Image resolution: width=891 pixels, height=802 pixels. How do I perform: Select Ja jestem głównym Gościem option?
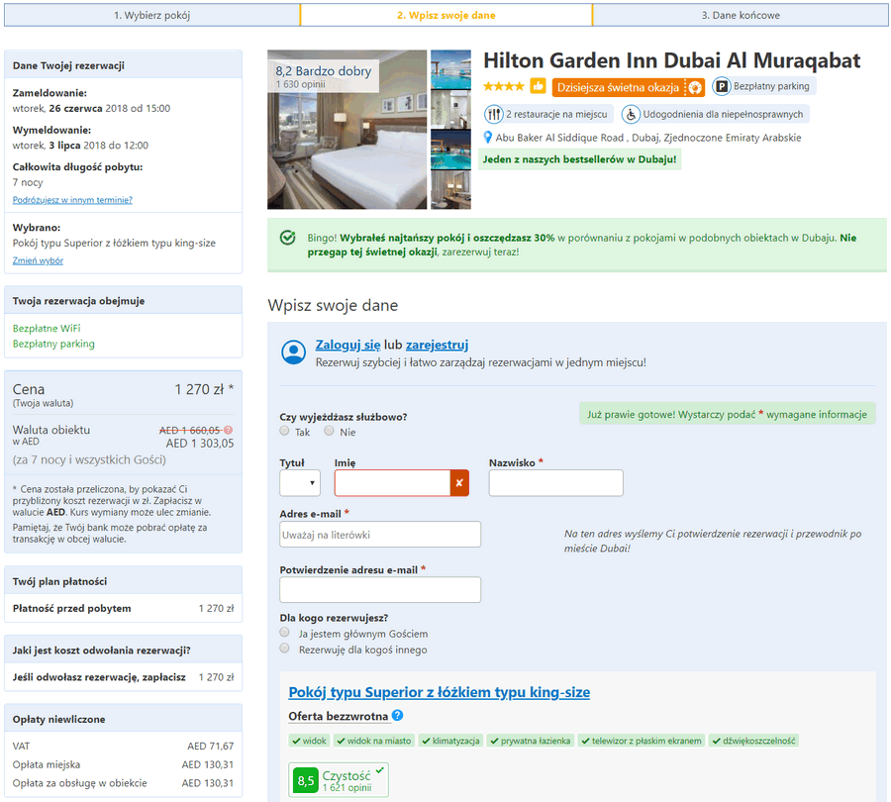285,632
